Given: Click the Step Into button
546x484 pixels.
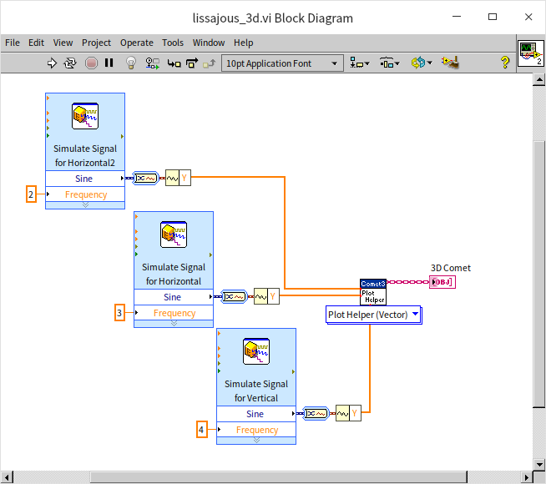Looking at the screenshot, I should [174, 63].
